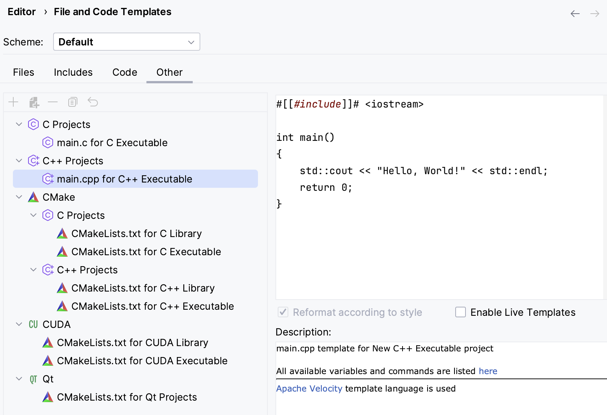Create a new file template with the plus icon
607x415 pixels.
point(13,102)
